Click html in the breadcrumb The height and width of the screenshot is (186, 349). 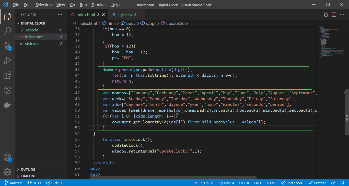111,23
